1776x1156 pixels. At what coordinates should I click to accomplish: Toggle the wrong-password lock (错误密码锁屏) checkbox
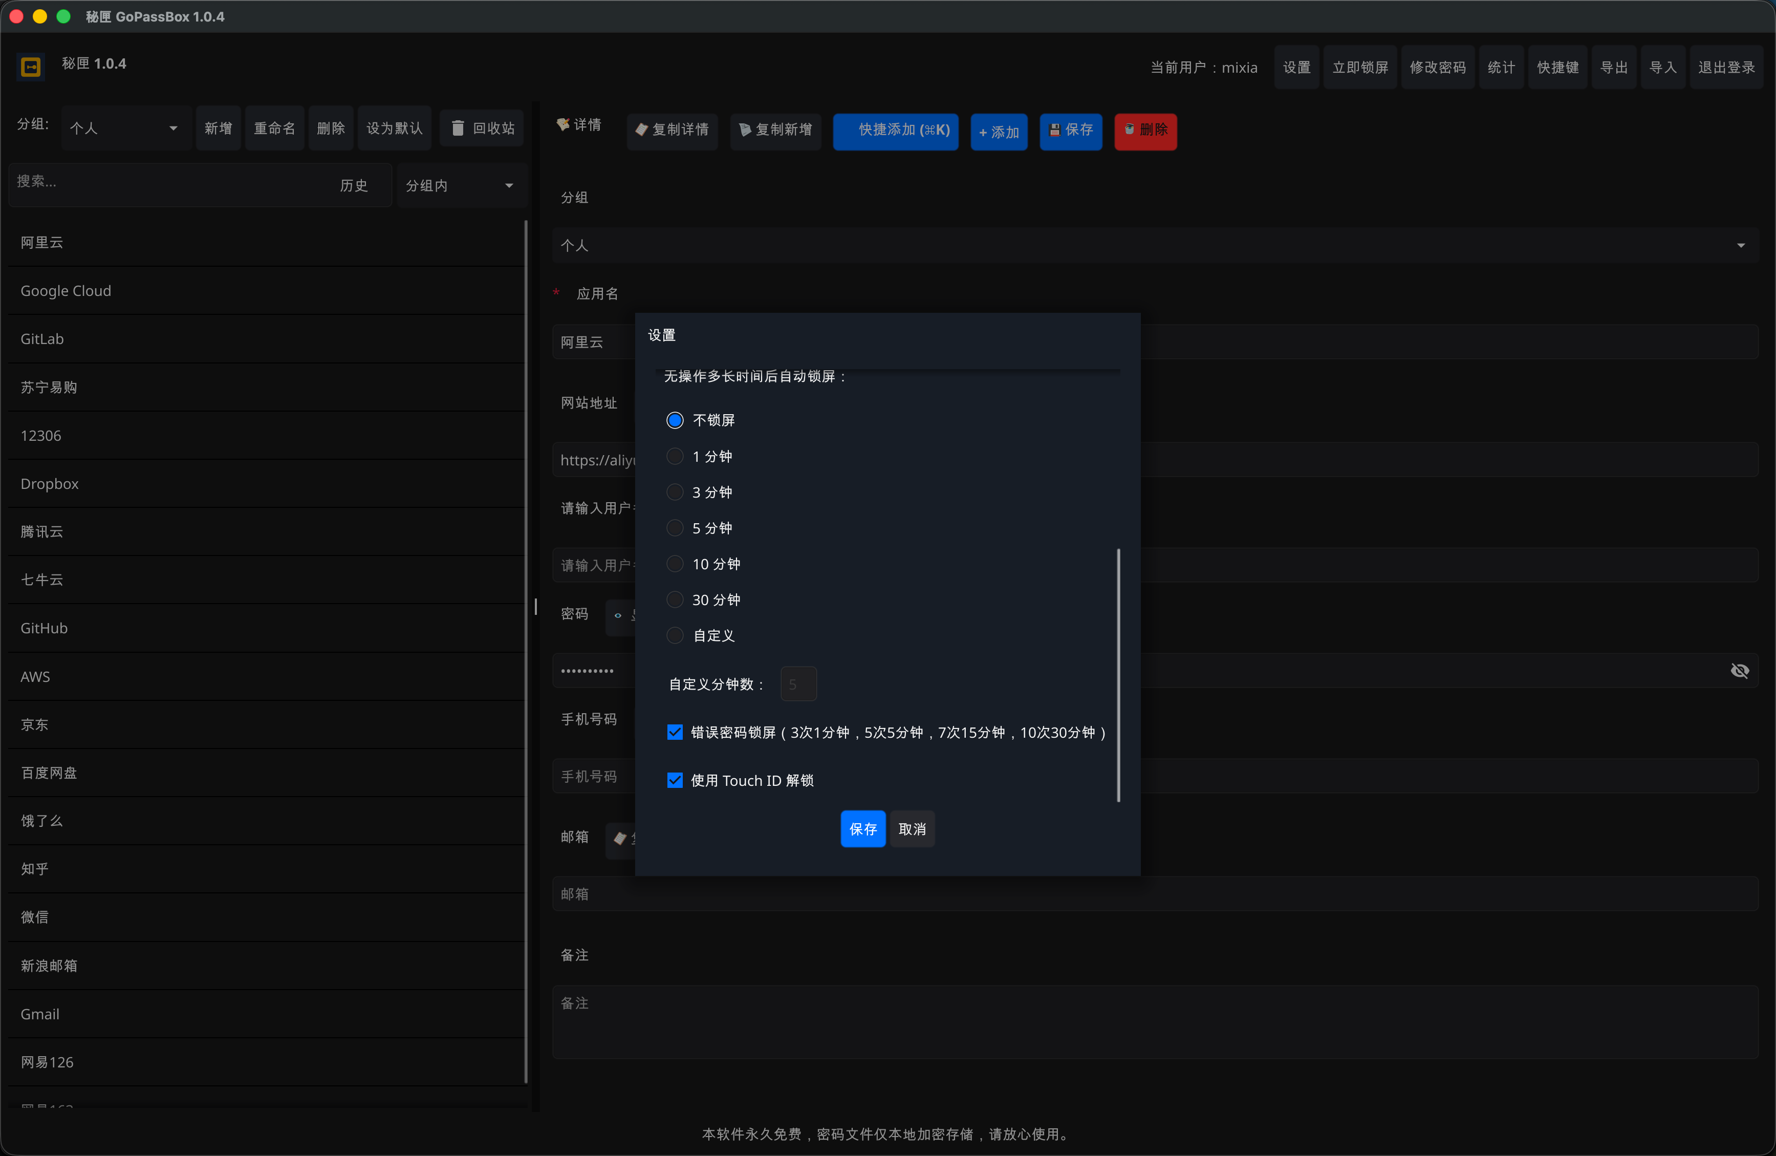675,732
